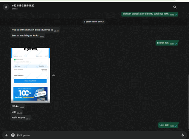The image size is (189, 139).
Task: Open the QRIS payment screenshot thumbnail
Action: [x=31, y=76]
